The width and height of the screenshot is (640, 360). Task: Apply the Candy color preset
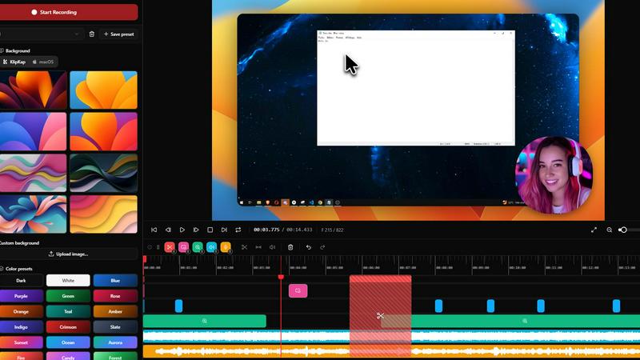pyautogui.click(x=68, y=356)
